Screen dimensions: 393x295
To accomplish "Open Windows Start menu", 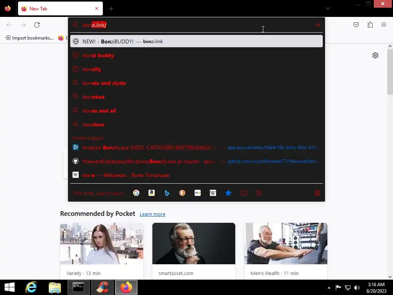I will pos(10,287).
